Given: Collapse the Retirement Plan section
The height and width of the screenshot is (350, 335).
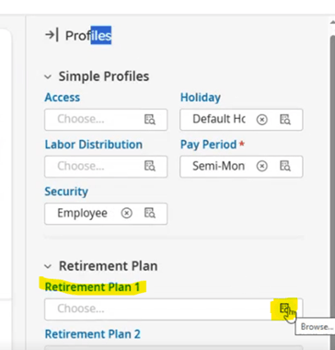Looking at the screenshot, I should pyautogui.click(x=48, y=266).
